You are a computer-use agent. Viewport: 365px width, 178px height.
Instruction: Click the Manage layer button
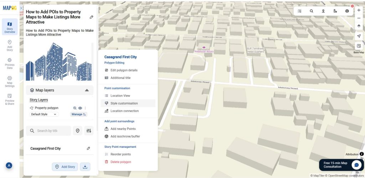[78, 114]
